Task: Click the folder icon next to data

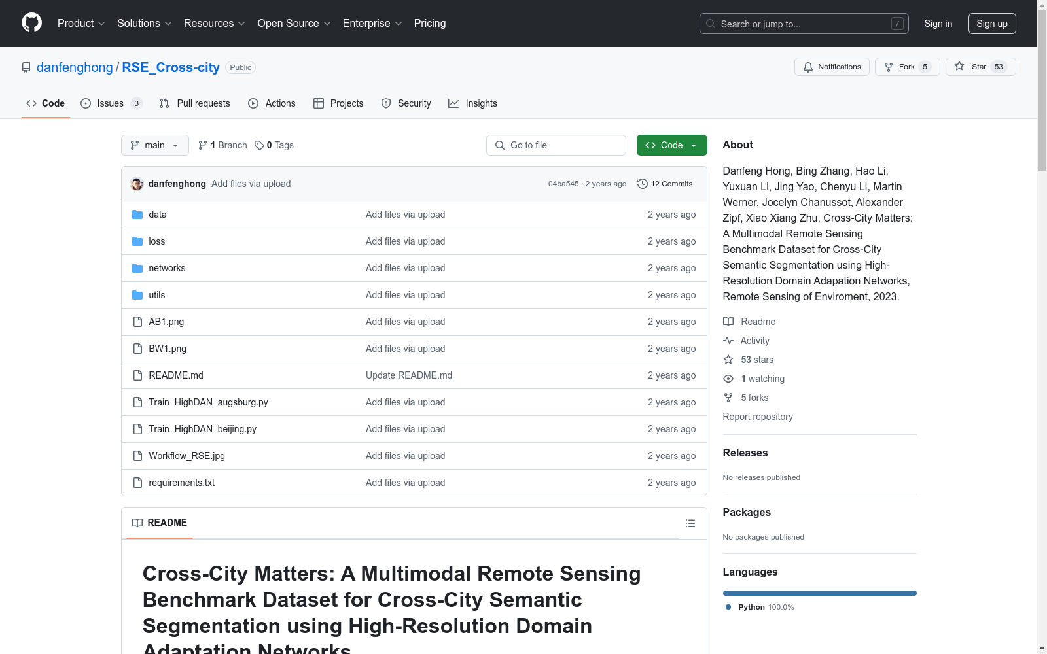Action: pos(137,215)
